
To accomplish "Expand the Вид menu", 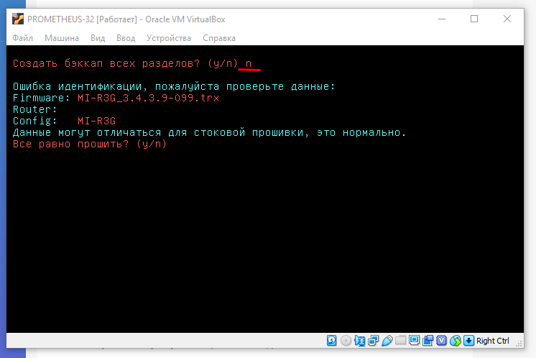I will coord(98,38).
